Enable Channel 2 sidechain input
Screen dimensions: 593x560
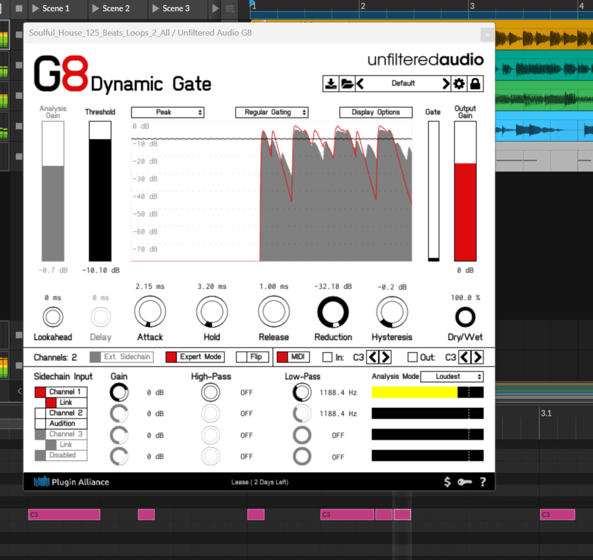coord(61,413)
